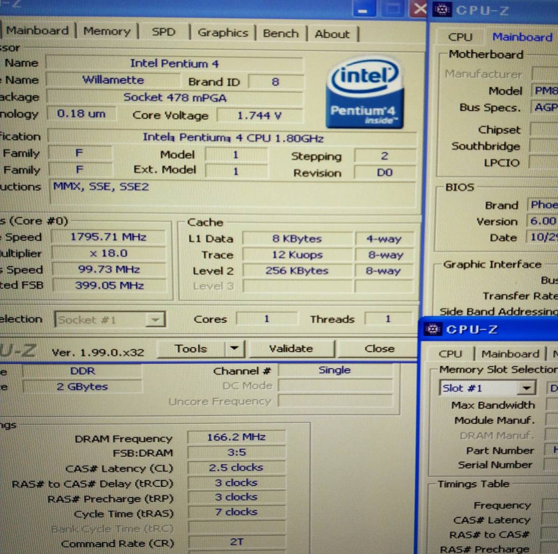Switch to the Memory tab
This screenshot has width=558, height=554.
(107, 32)
